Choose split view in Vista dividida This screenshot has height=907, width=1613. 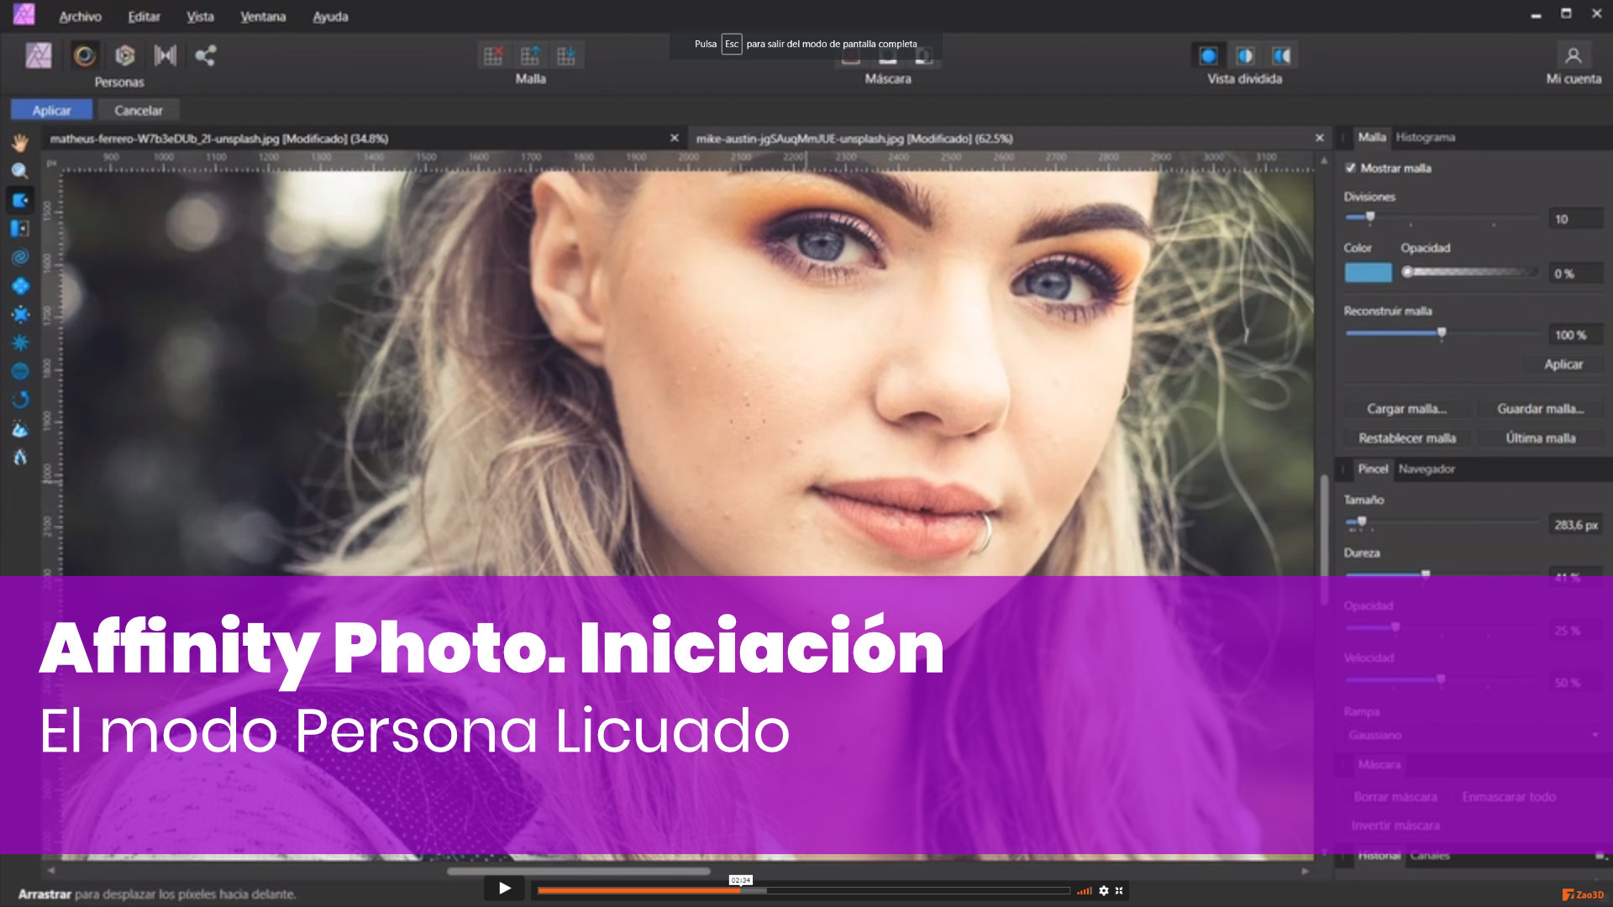[x=1245, y=55]
